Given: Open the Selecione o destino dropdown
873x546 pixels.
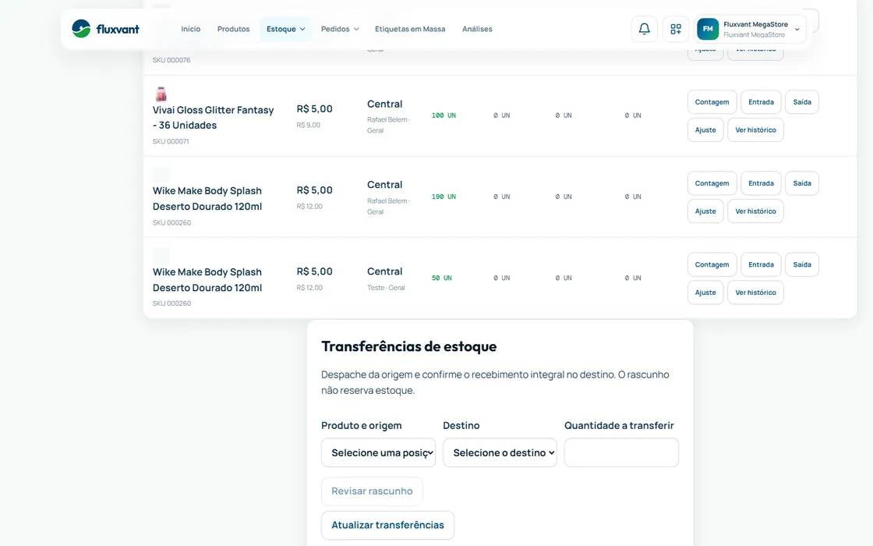Looking at the screenshot, I should point(500,452).
